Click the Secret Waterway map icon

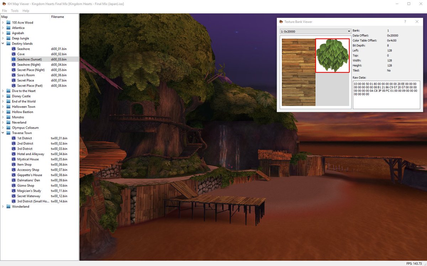coord(14,196)
